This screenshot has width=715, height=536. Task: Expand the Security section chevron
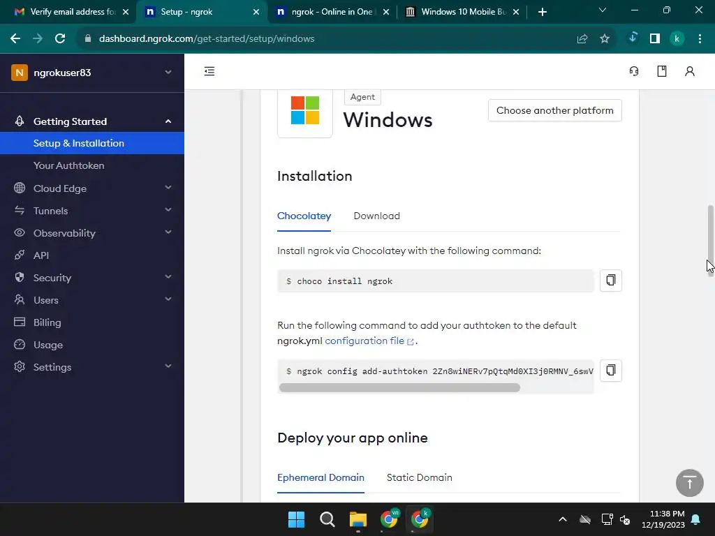[168, 276]
